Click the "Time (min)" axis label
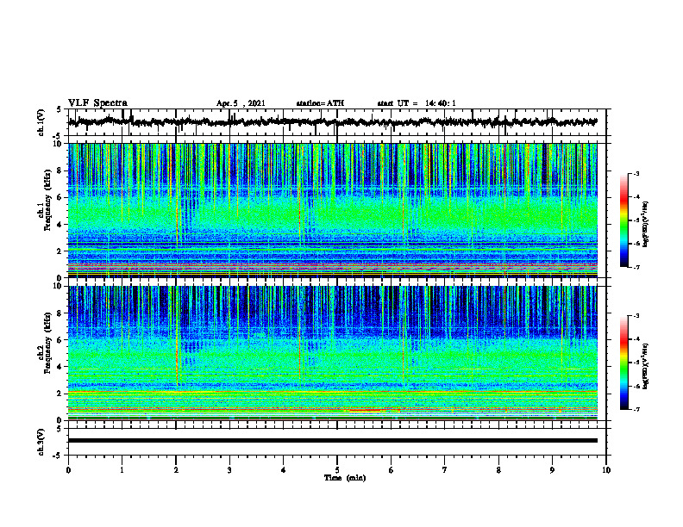The width and height of the screenshot is (683, 527). coord(345,478)
